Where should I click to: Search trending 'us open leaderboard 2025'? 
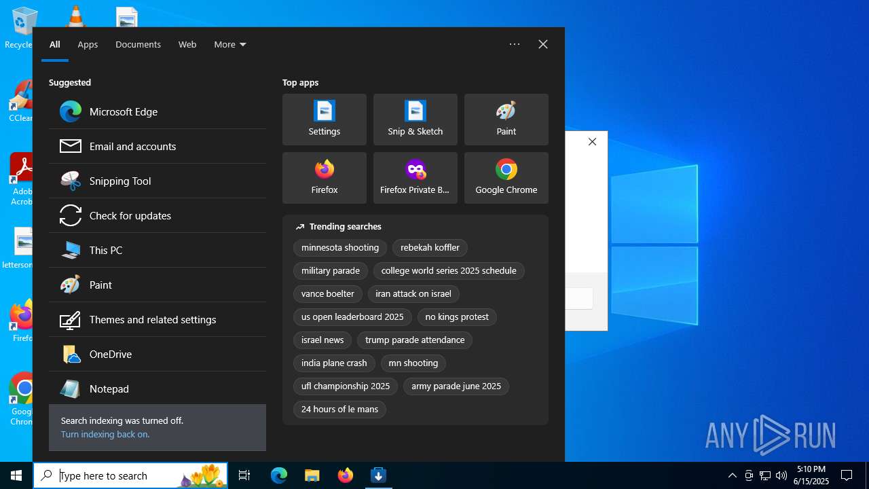[x=352, y=317]
